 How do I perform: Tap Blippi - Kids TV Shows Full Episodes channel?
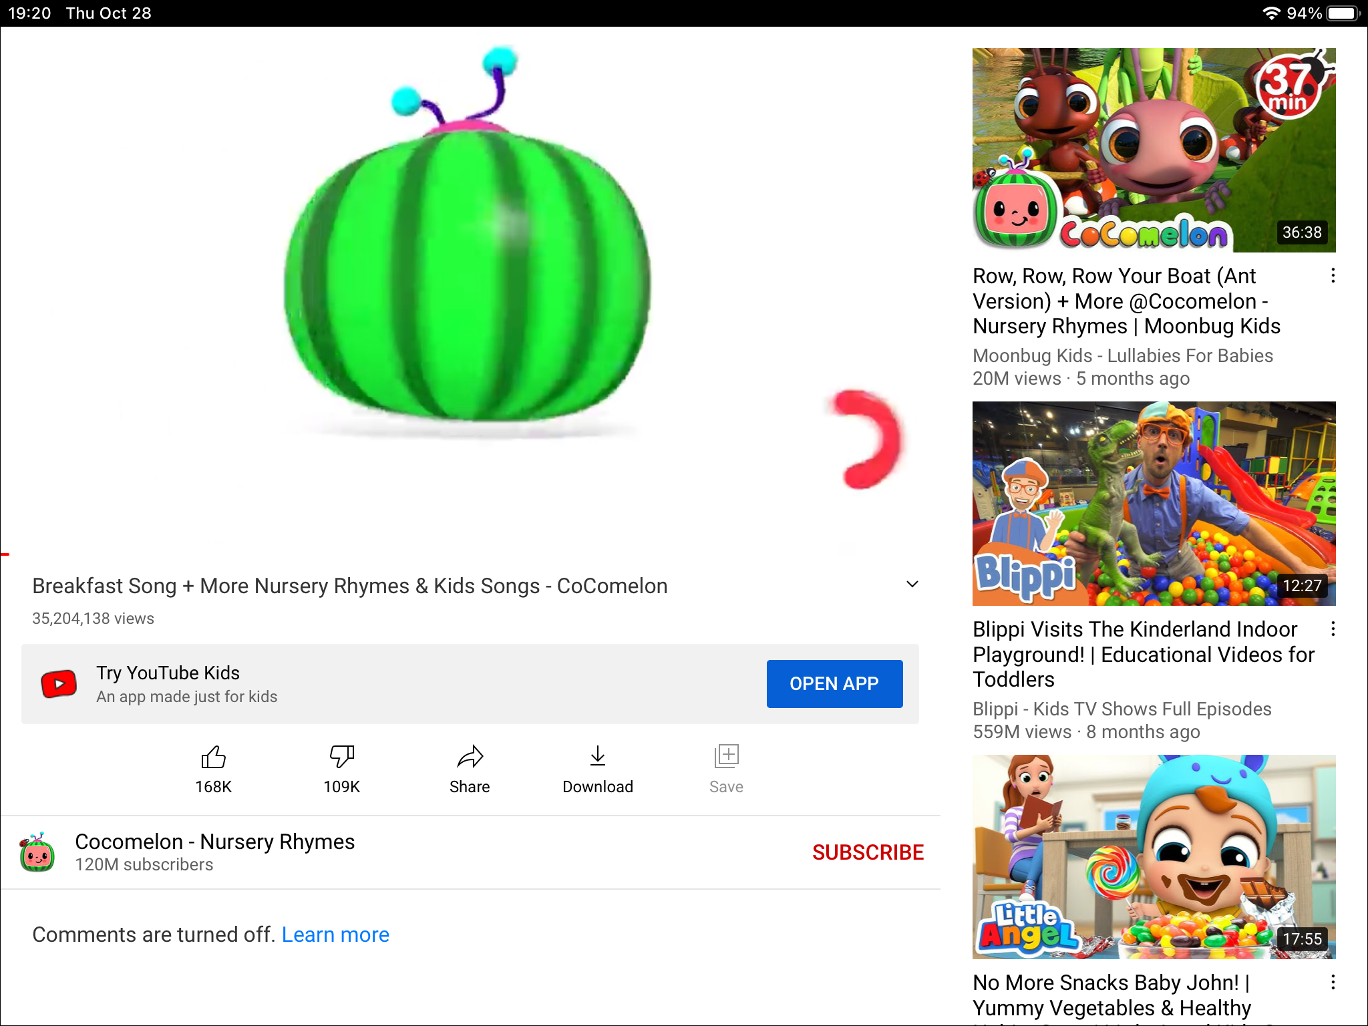pos(1122,709)
